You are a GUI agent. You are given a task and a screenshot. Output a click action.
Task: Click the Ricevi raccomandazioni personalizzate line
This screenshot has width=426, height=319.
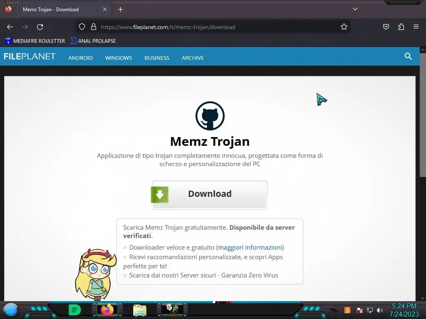tap(203, 262)
